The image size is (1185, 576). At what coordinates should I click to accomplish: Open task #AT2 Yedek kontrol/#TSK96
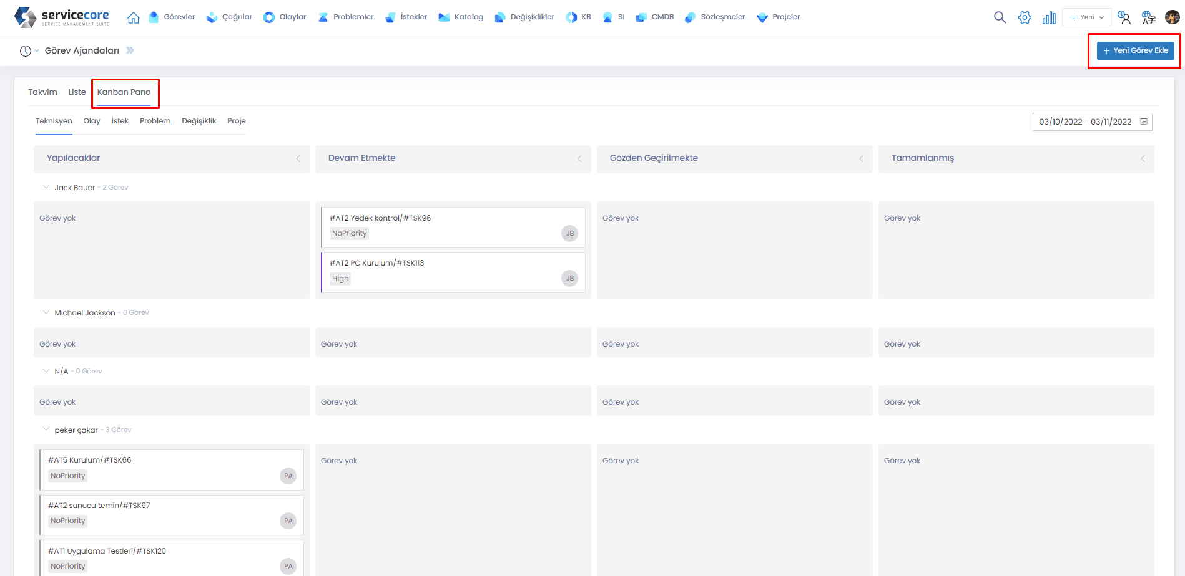click(x=380, y=218)
